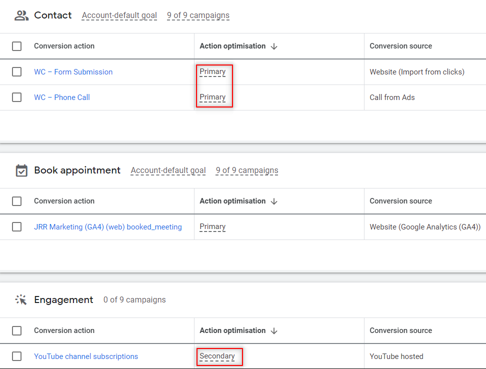Tick the WC – Phone Call checkbox
486x369 pixels.
coord(17,97)
